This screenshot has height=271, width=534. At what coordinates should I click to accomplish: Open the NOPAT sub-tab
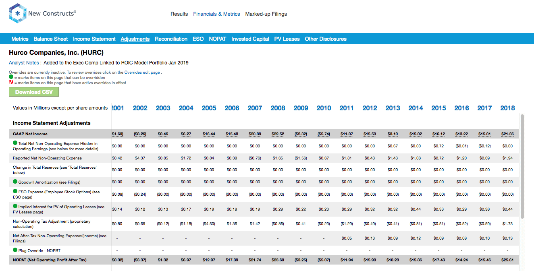coord(218,39)
